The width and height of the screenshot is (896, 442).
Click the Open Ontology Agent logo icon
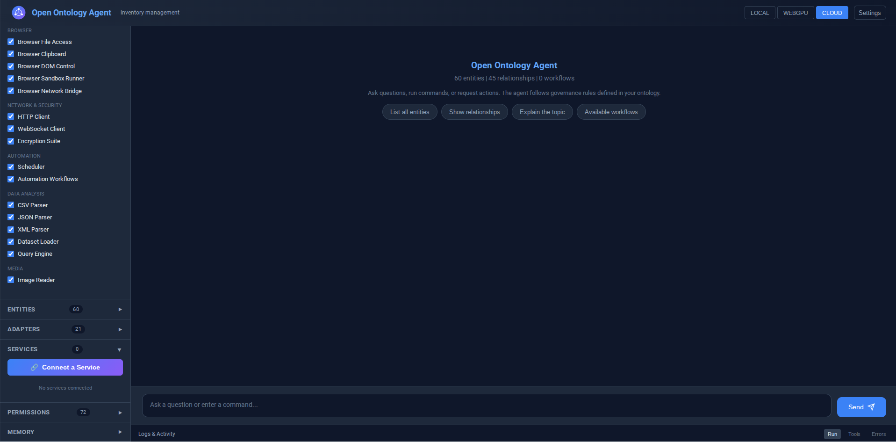(19, 13)
